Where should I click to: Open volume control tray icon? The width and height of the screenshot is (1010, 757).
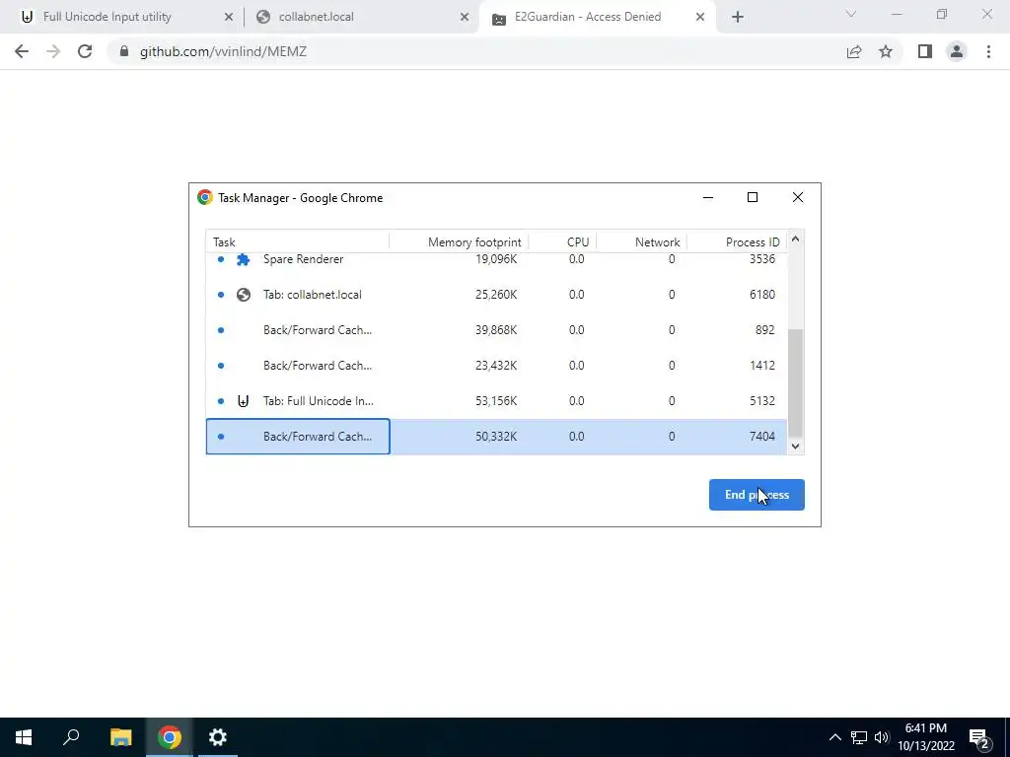point(882,737)
